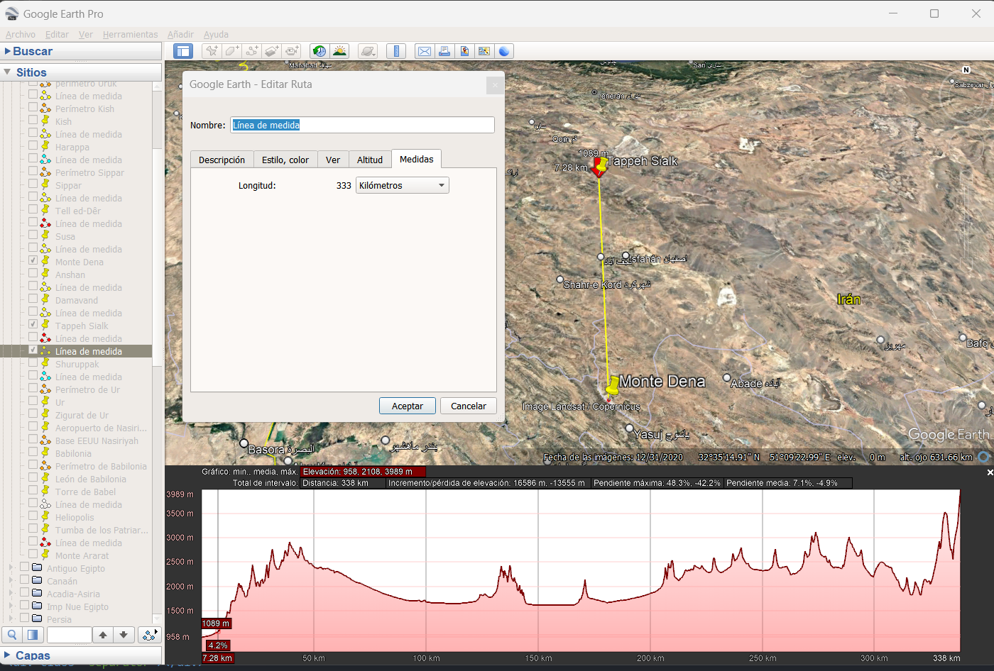Click the Nombre text field

(x=362, y=125)
